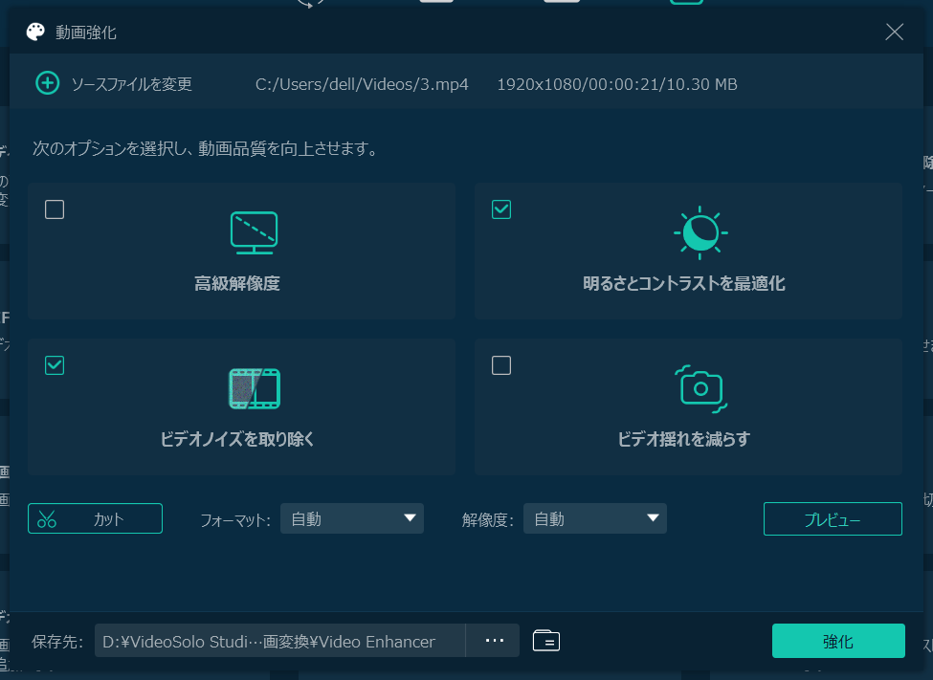Open the フォーマット dropdown

[352, 518]
